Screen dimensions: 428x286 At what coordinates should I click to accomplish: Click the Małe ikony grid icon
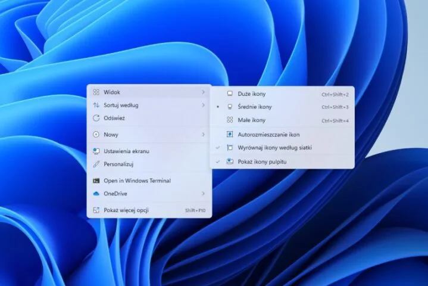tap(230, 120)
